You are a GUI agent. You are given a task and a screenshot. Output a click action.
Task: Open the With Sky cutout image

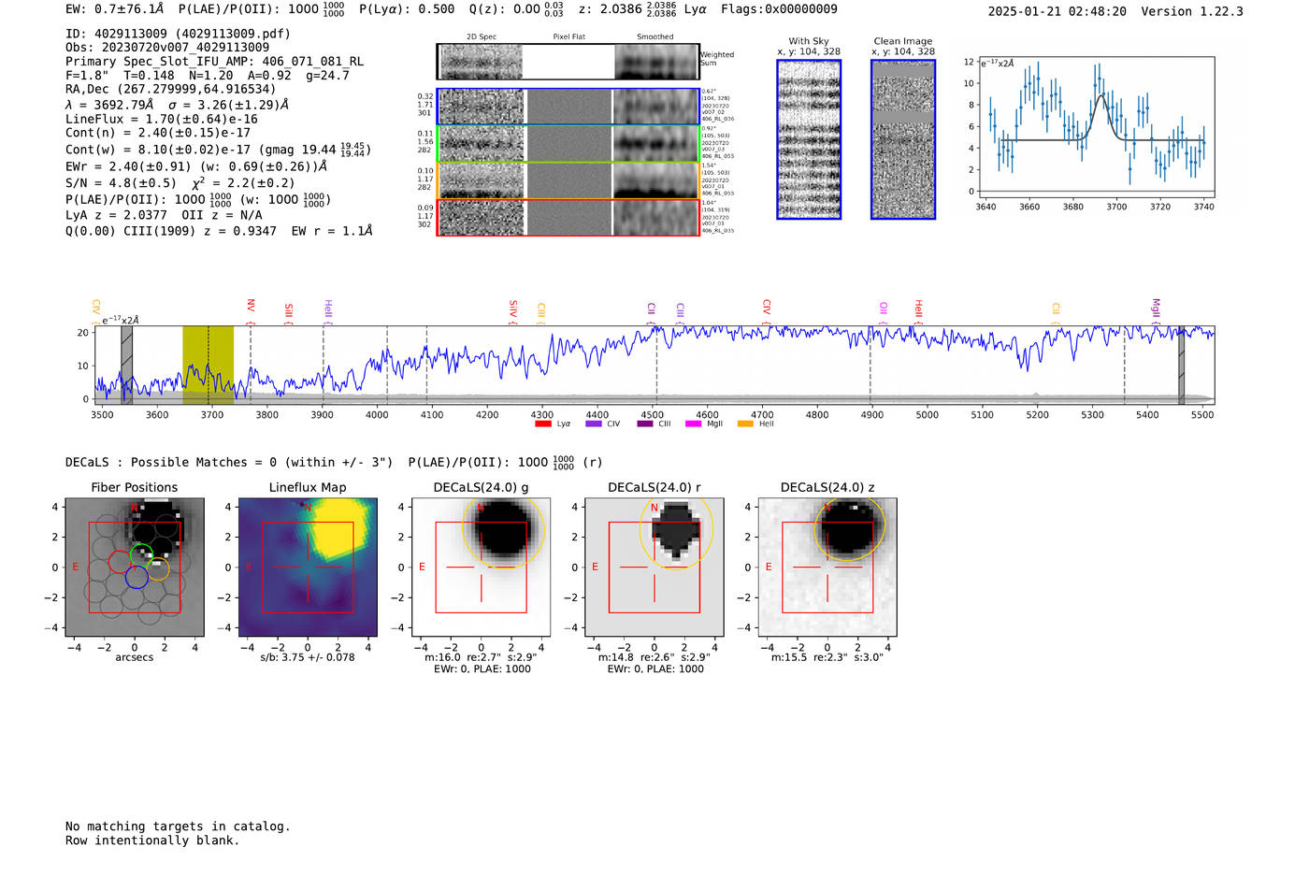coord(809,139)
